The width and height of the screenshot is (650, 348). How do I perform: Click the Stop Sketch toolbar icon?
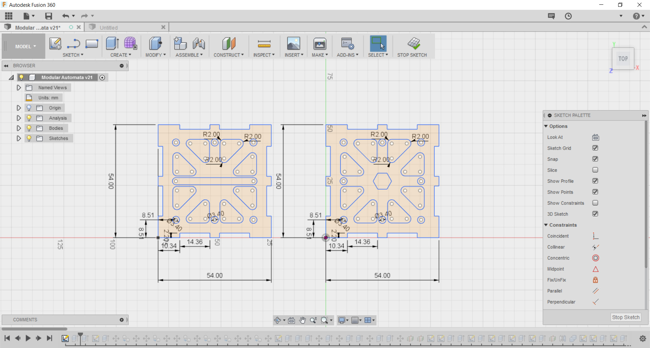tap(414, 44)
